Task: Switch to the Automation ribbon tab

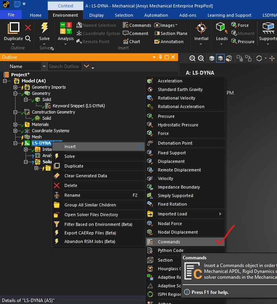Action: pyautogui.click(x=156, y=15)
